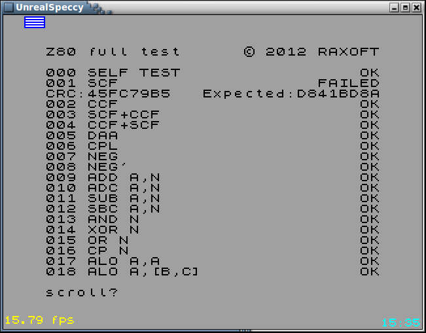Click the UnrealSpeccy window menu icon

tap(9, 7)
